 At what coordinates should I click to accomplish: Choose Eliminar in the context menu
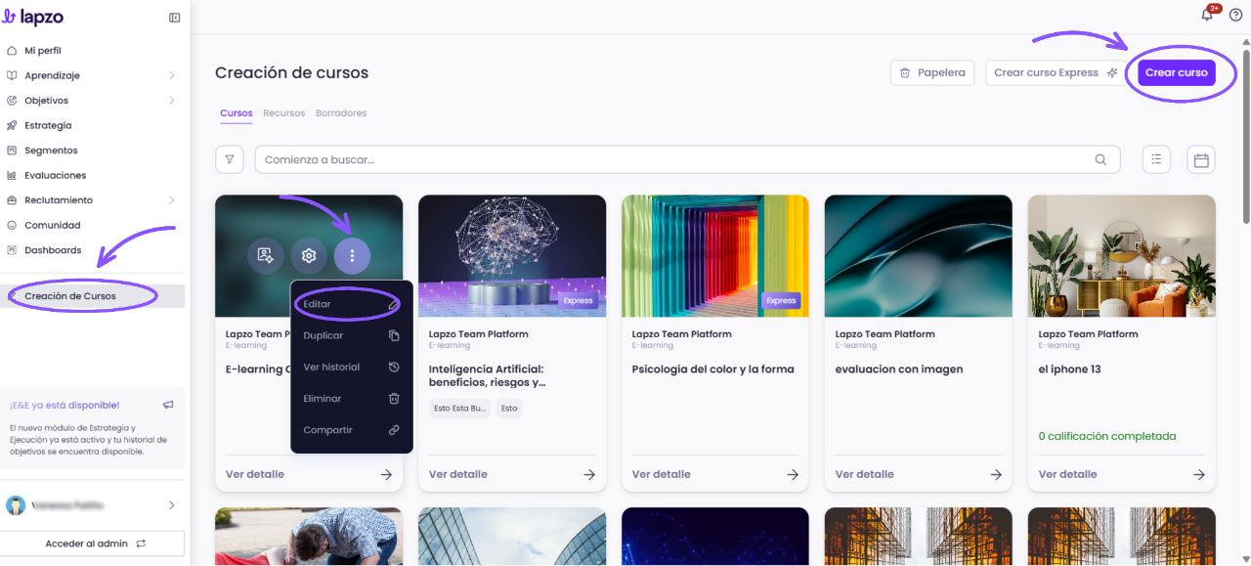click(x=351, y=398)
